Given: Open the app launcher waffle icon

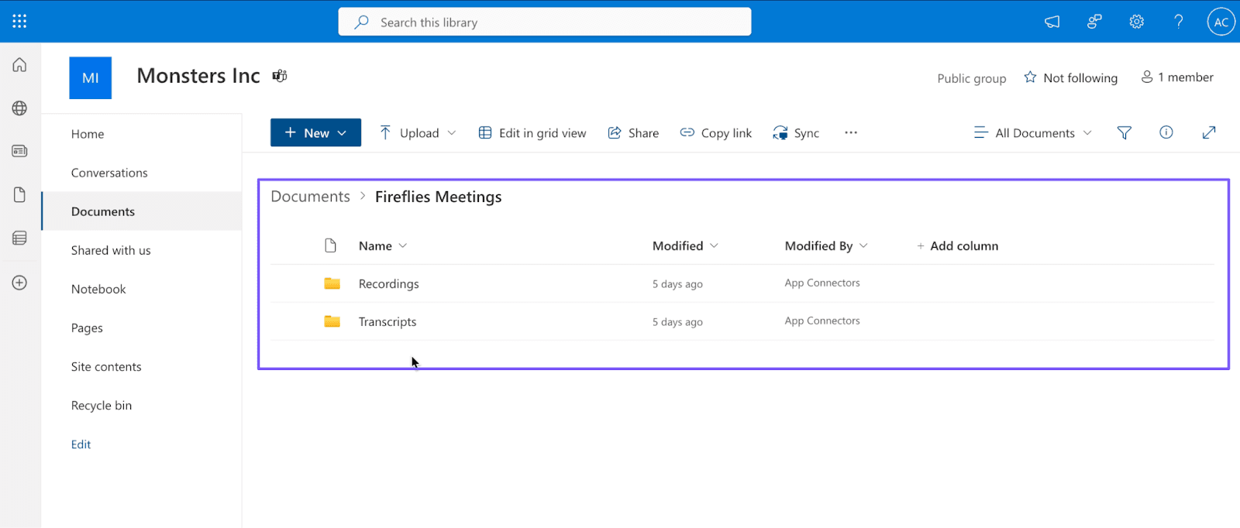Looking at the screenshot, I should click(19, 22).
